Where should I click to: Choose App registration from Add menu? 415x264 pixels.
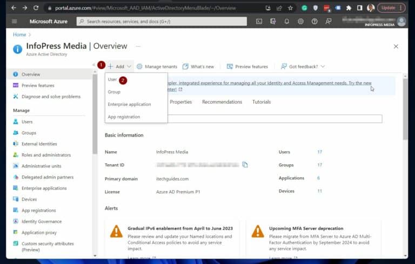(x=124, y=117)
